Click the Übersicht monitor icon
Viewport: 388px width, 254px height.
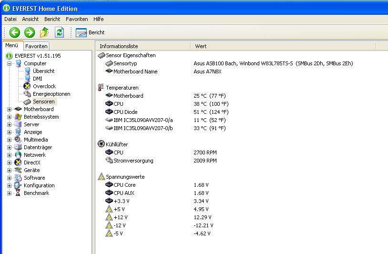pos(28,71)
